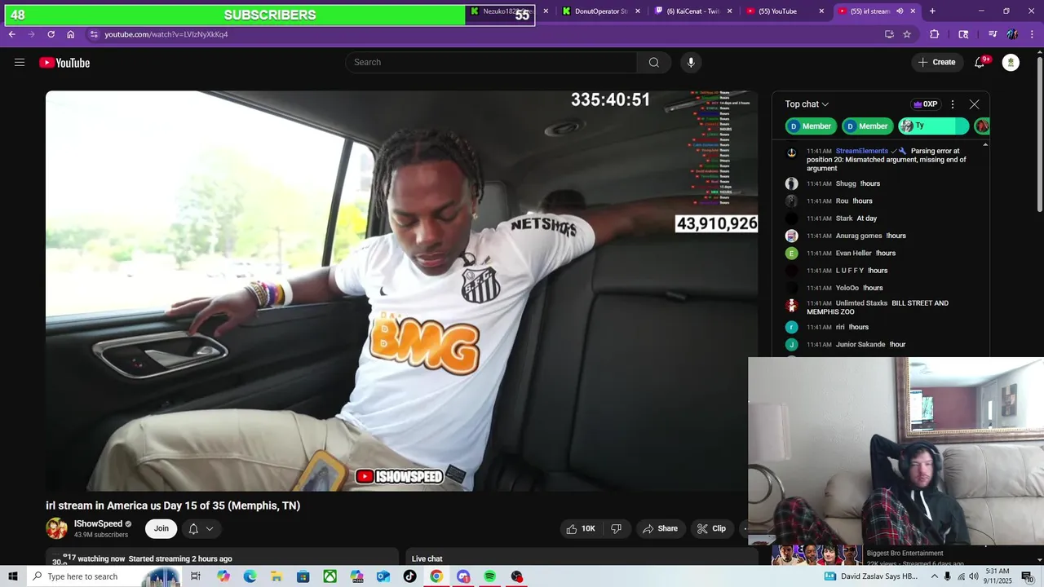
Task: Click the YouTube search magnifier button
Action: click(x=654, y=63)
